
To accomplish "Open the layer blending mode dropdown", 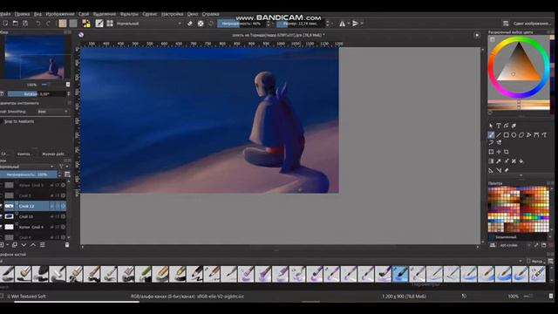I will pos(27,167).
